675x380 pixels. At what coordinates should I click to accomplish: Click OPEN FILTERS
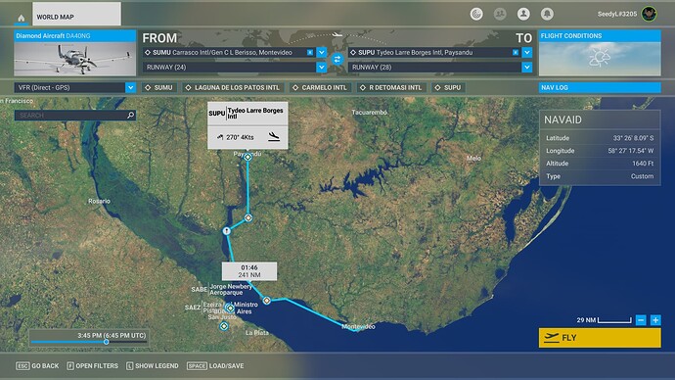[x=93, y=365]
